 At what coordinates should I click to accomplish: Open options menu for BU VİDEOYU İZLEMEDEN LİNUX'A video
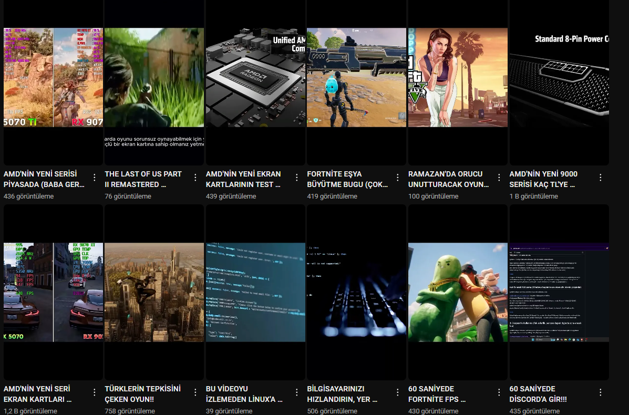tap(297, 392)
